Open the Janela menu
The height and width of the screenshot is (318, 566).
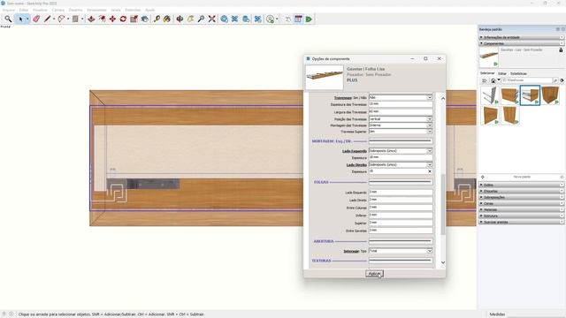[116, 10]
